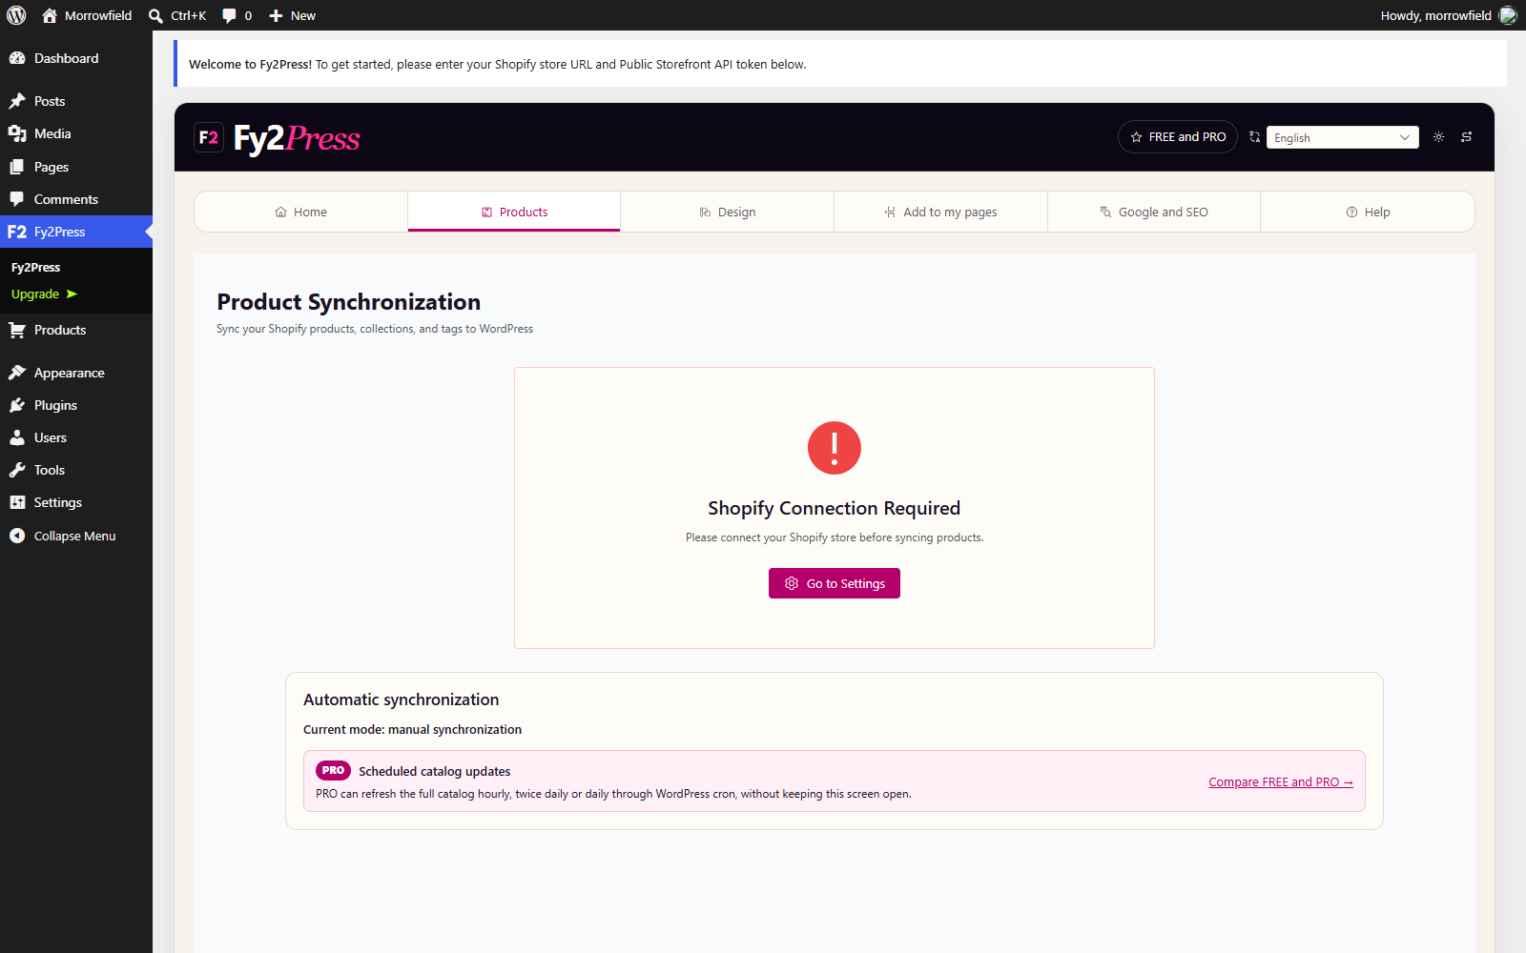
Task: Click the Fy2Press F2 logo badge
Action: coord(209,137)
